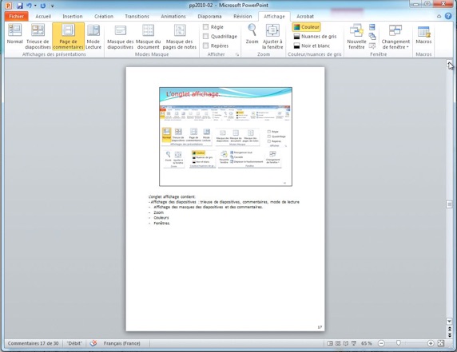
Task: Click Ajuster à la fenêtre
Action: (x=272, y=36)
